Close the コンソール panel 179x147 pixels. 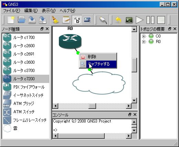(x=135, y=115)
